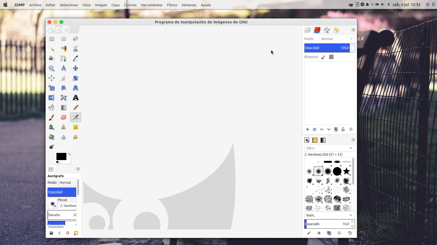437x245 pixels.
Task: Save tool preset in tool options
Action: tap(51, 233)
